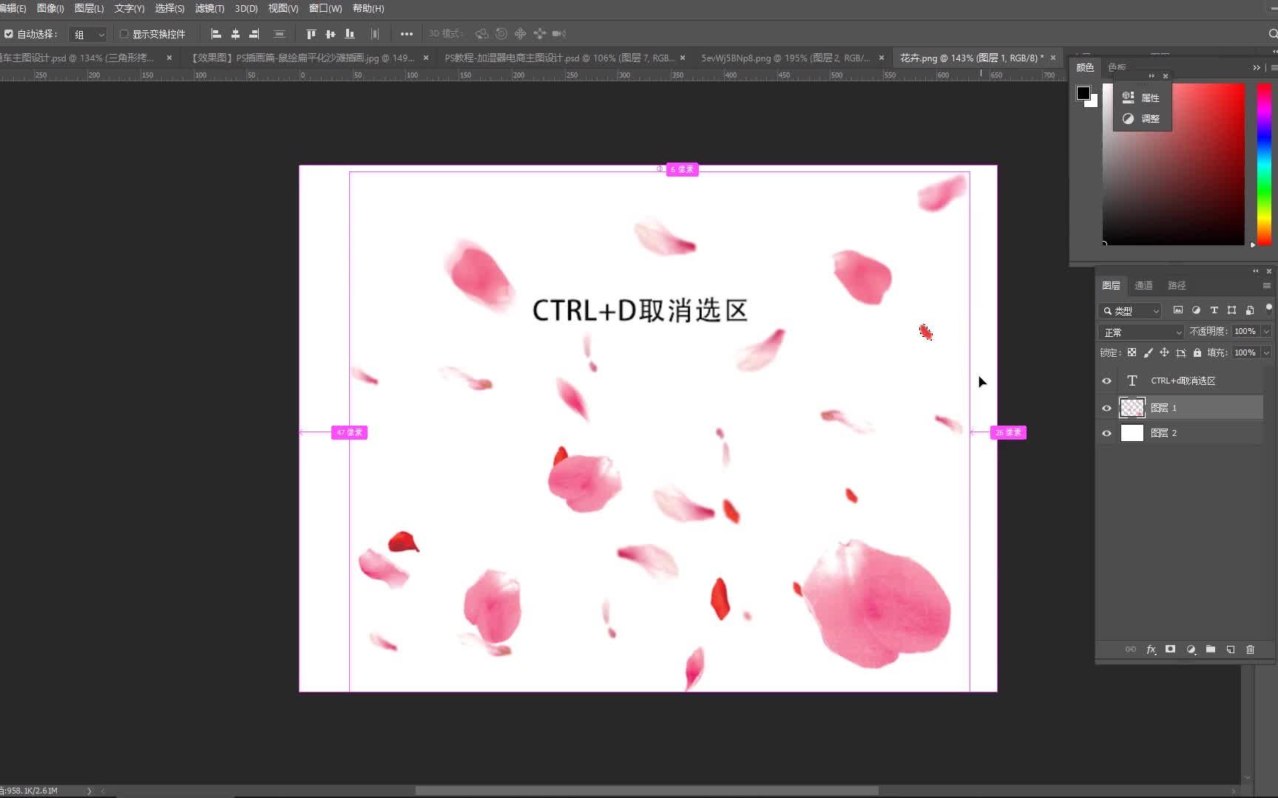Toggle lock position move icon
This screenshot has width=1278, height=798.
pos(1164,353)
